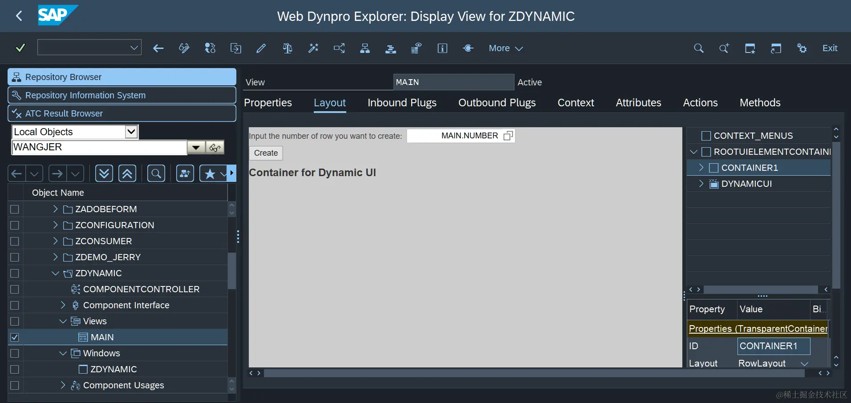Image resolution: width=851 pixels, height=403 pixels.
Task: Click the pencil Edit toolbar icon
Action: [x=261, y=48]
